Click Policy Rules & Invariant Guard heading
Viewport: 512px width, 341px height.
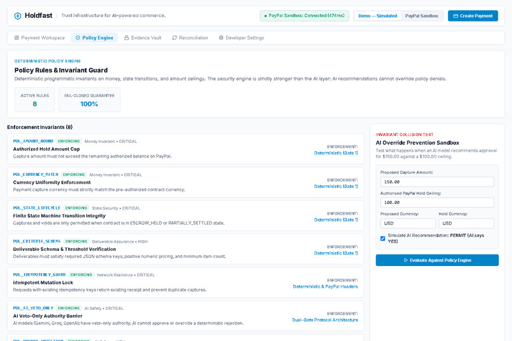(61, 70)
